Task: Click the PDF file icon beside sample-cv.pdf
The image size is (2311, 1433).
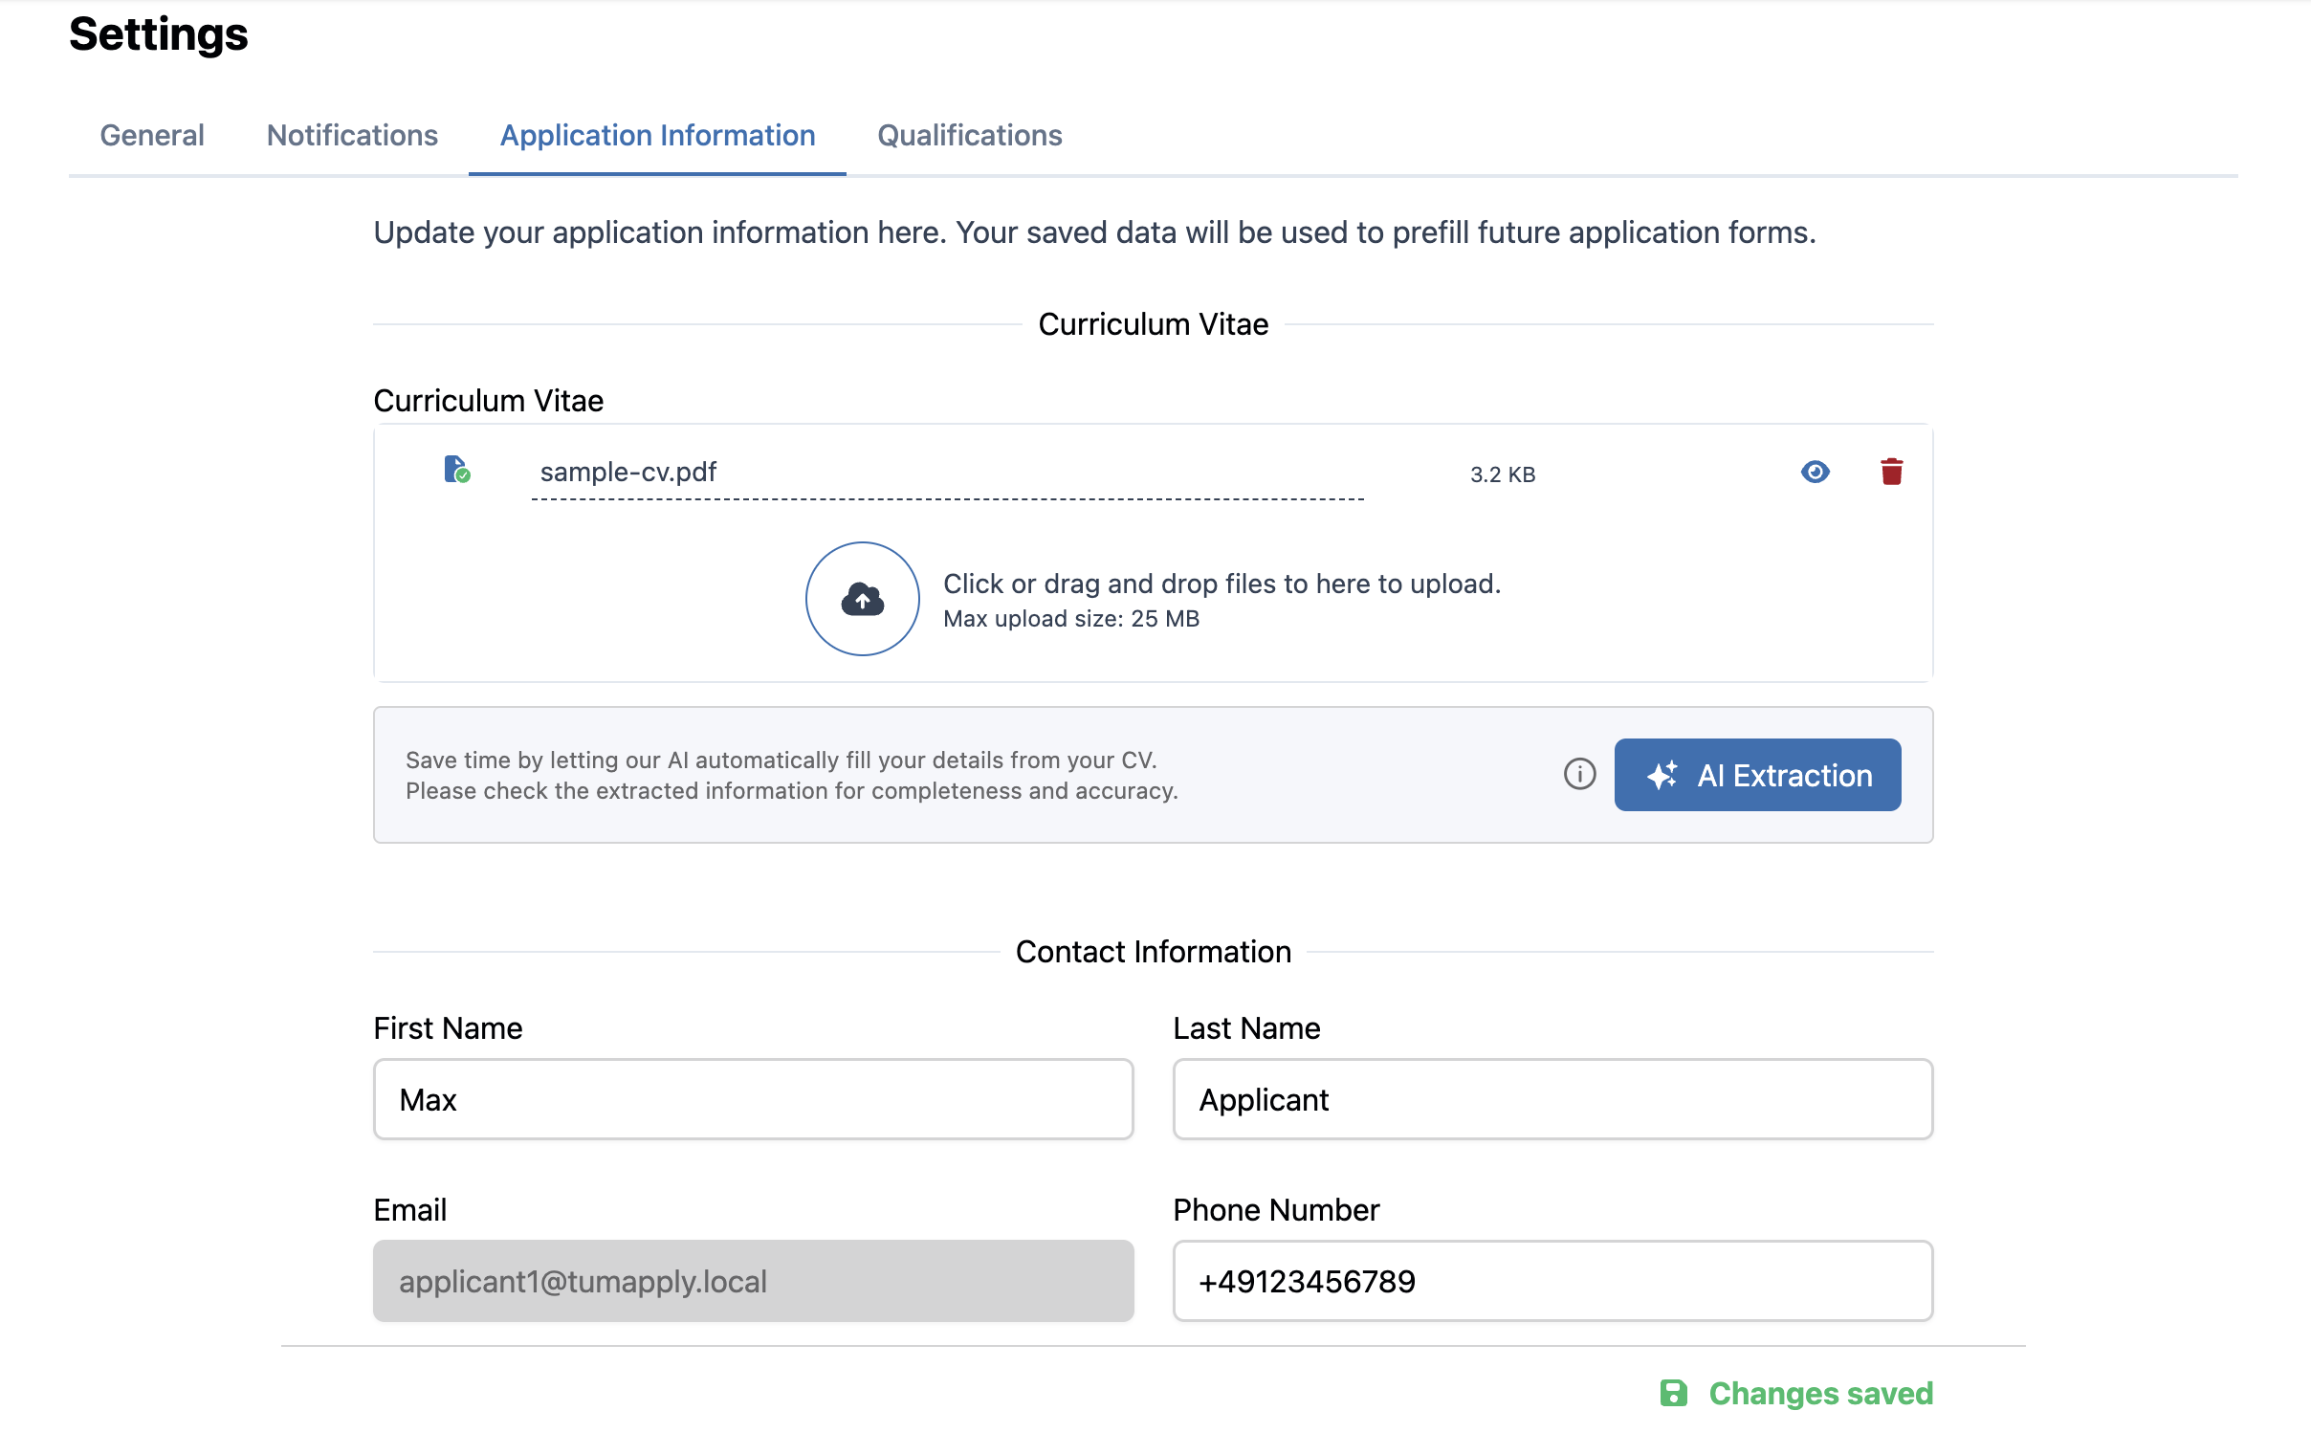Action: tap(457, 470)
